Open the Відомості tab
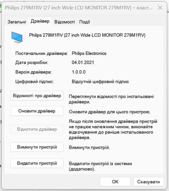 (64, 22)
